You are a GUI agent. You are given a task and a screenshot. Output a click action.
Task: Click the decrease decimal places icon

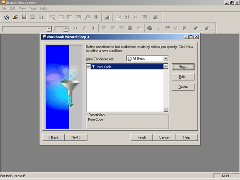[176, 28]
